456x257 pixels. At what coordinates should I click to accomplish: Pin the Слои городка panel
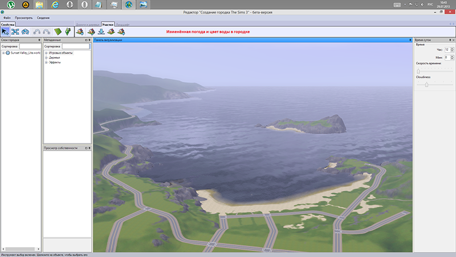coord(39,40)
